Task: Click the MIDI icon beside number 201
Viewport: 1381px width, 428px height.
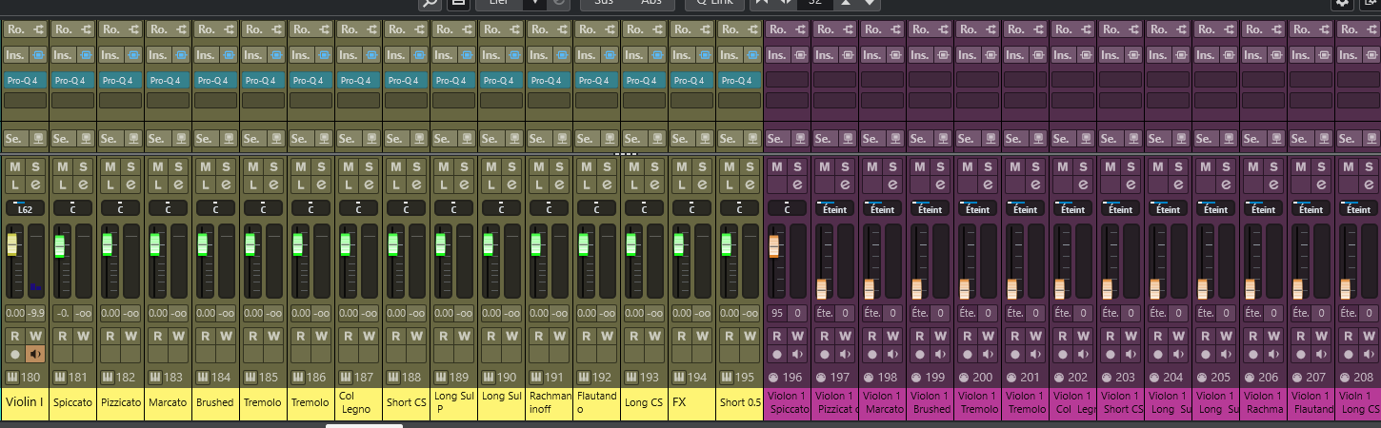Action: (1011, 378)
